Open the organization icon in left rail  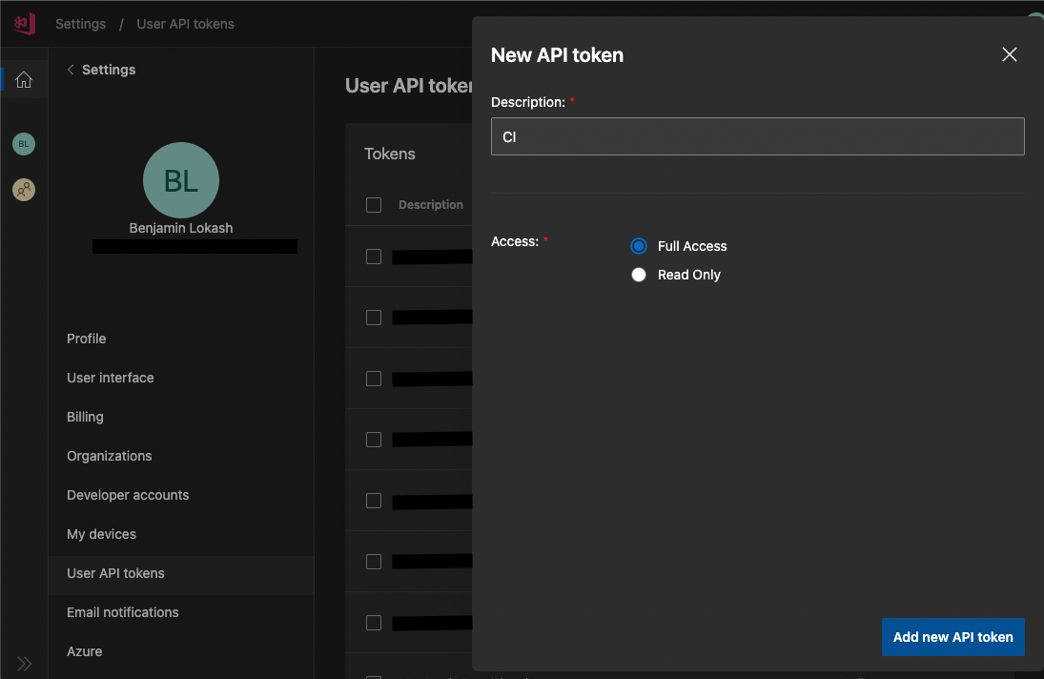24,190
